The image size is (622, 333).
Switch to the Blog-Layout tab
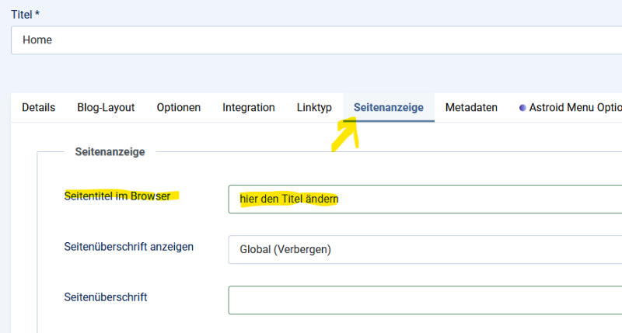tap(106, 108)
